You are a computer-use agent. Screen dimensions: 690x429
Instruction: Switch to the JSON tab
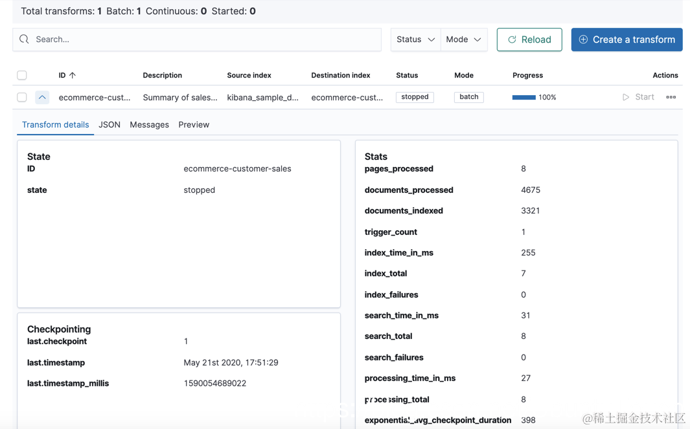point(109,124)
